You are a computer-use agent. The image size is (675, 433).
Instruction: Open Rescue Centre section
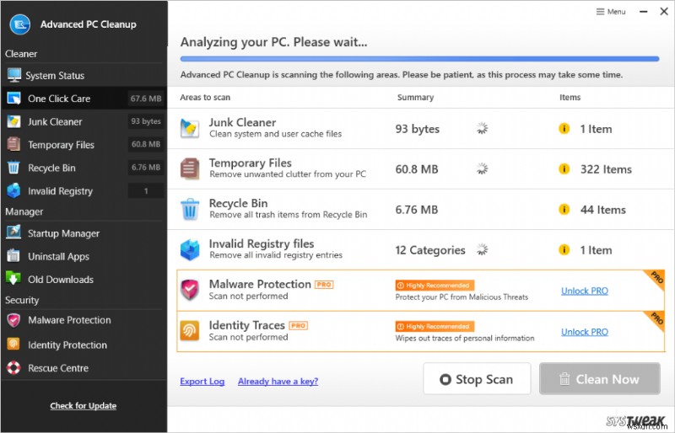[84, 368]
